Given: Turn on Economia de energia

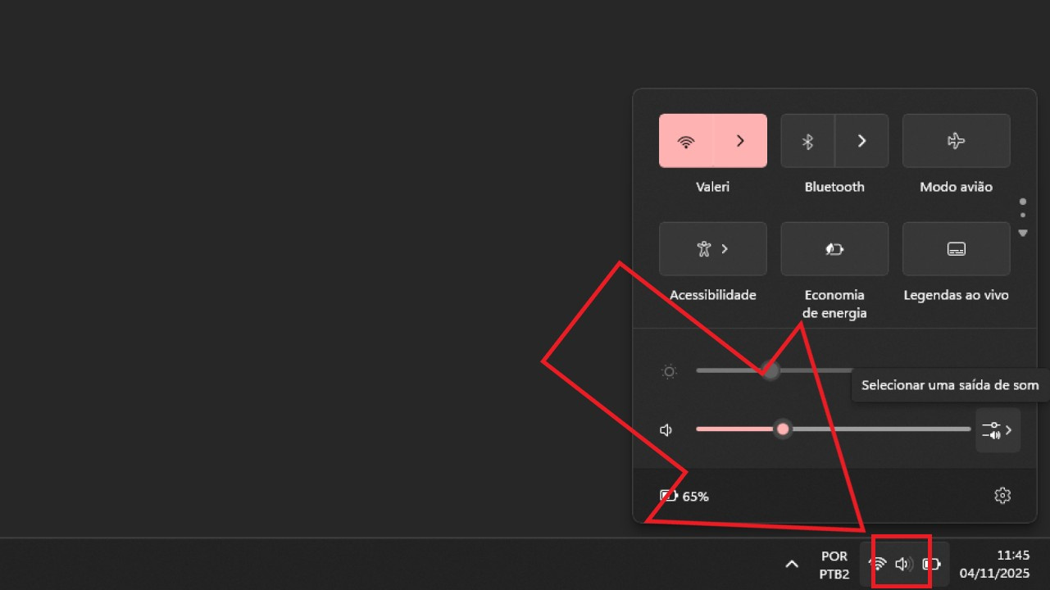Looking at the screenshot, I should click(834, 249).
